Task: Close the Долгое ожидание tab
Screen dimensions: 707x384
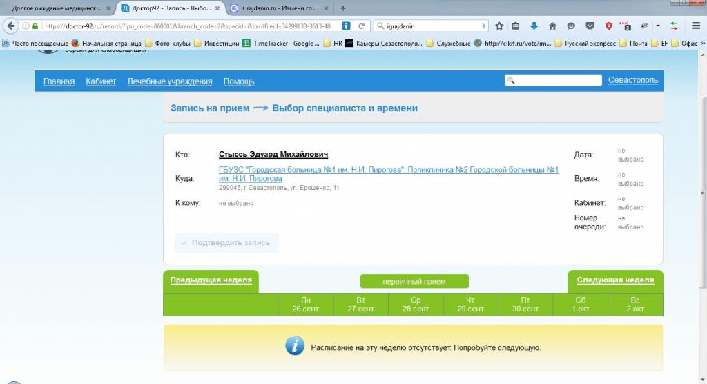Action: coord(108,8)
